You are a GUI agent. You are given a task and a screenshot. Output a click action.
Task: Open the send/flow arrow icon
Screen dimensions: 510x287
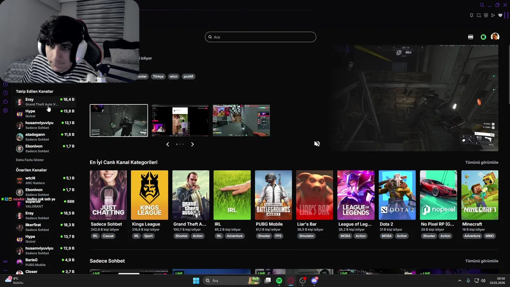pyautogui.click(x=493, y=16)
